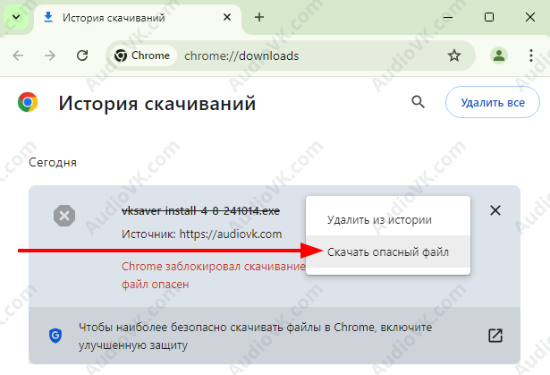This screenshot has width=550, height=375.
Task: Click the Chrome заблокировал скачивание warning text
Action: [213, 276]
